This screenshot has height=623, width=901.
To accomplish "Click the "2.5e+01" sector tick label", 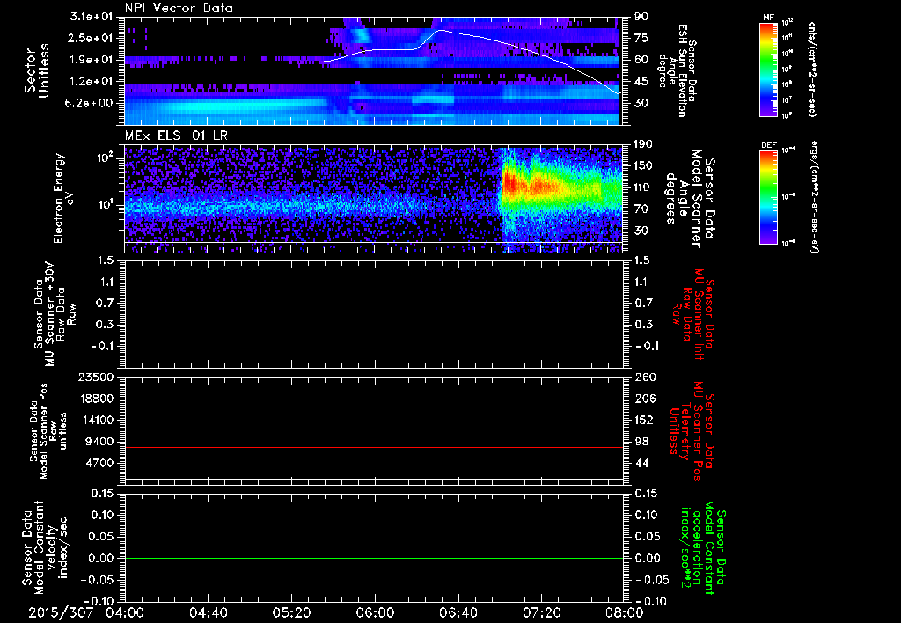I will click(92, 38).
